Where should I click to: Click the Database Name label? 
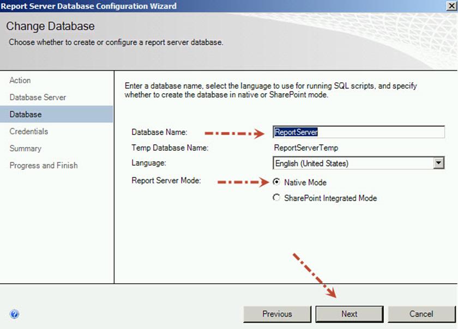coord(159,132)
